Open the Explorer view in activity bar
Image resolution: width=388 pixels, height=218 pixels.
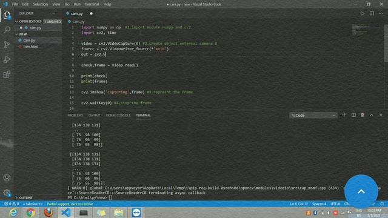point(7,15)
